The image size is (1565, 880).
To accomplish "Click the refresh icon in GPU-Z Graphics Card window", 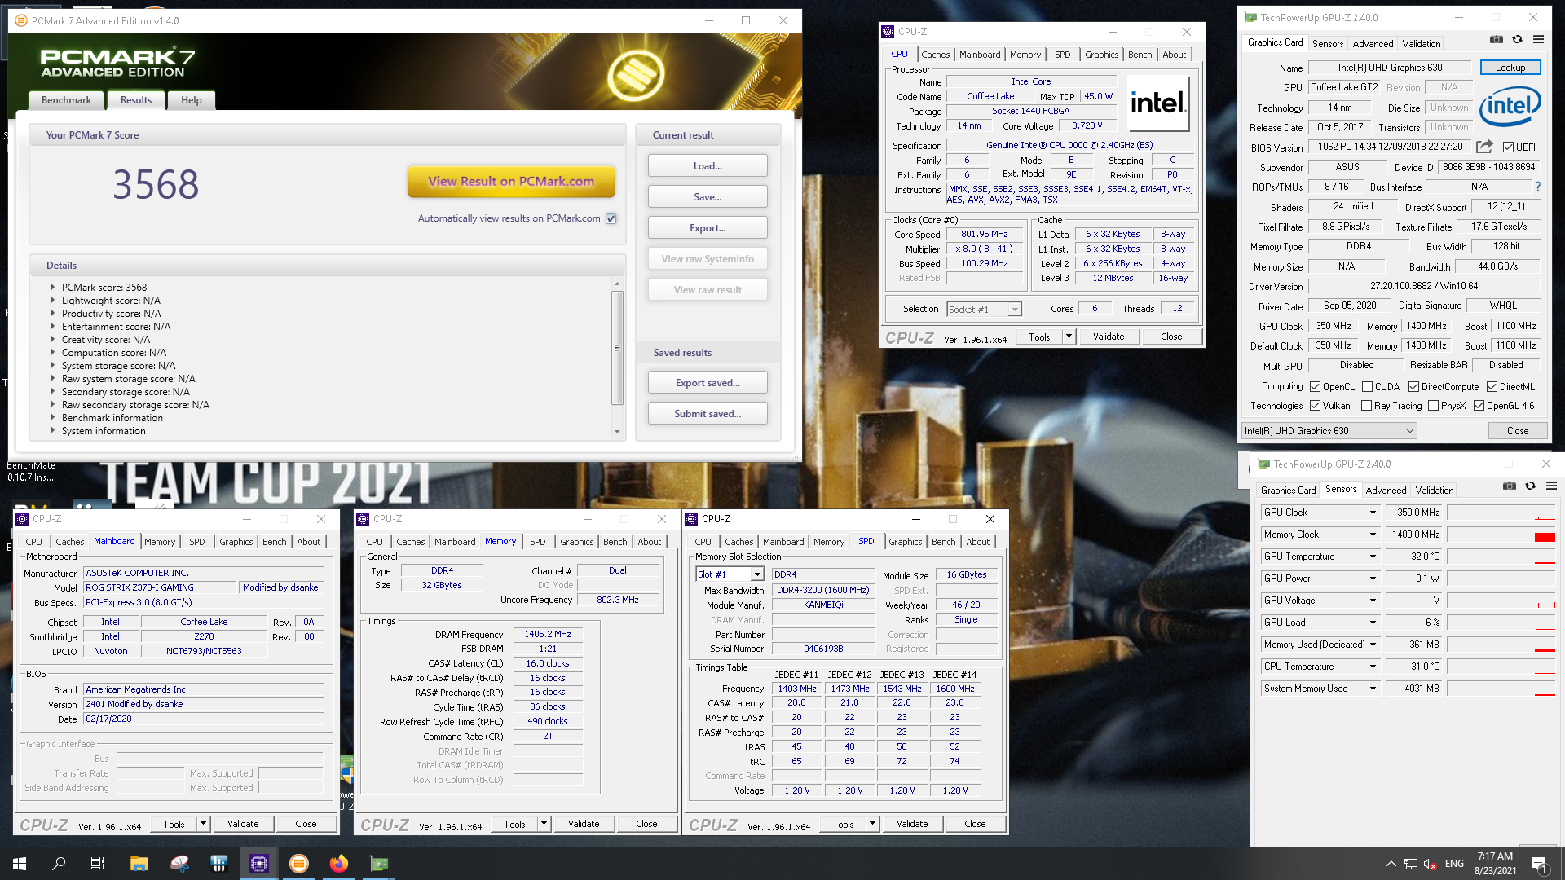I will click(x=1517, y=39).
